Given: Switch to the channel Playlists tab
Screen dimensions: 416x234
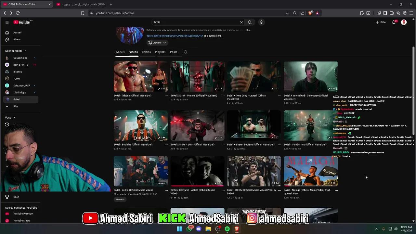Looking at the screenshot, I should 160,52.
